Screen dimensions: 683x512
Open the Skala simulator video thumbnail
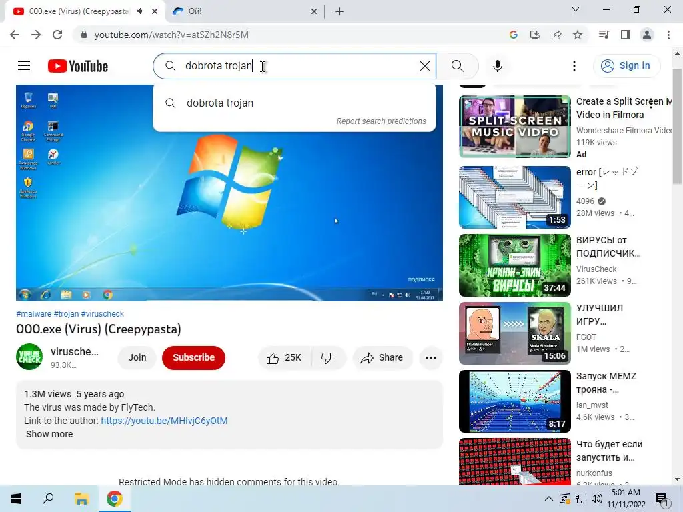click(514, 333)
